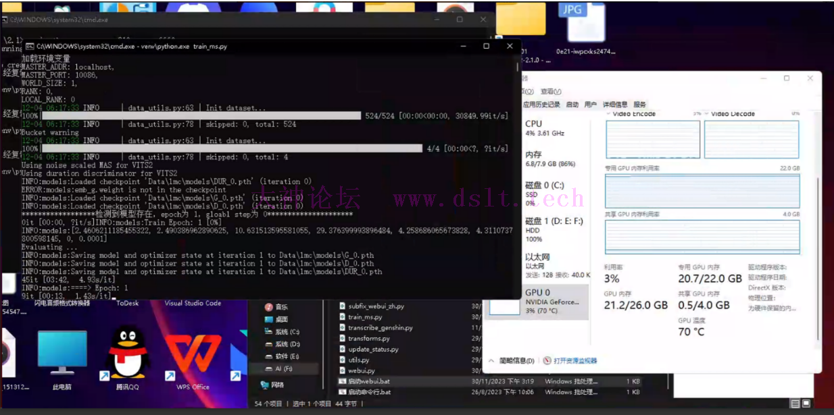Screen dimensions: 834x415
Task: Click the 音乐 music folder icon
Action: pyautogui.click(x=269, y=307)
